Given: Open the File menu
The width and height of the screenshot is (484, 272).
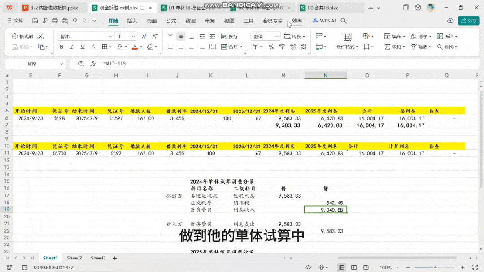Looking at the screenshot, I should [x=15, y=21].
